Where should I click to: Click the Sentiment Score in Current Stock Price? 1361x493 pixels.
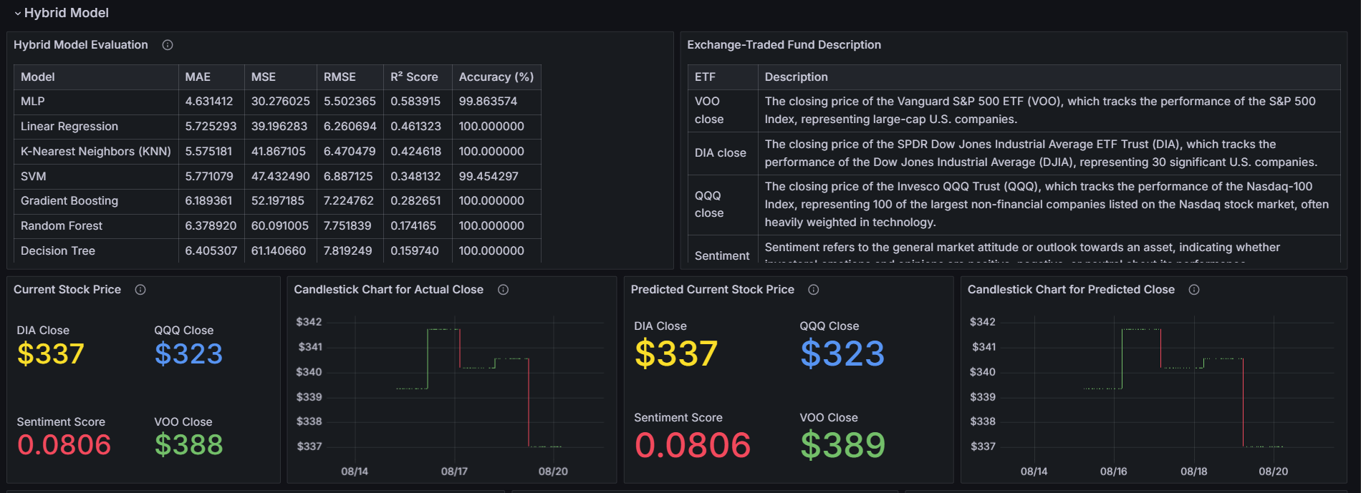click(x=64, y=445)
